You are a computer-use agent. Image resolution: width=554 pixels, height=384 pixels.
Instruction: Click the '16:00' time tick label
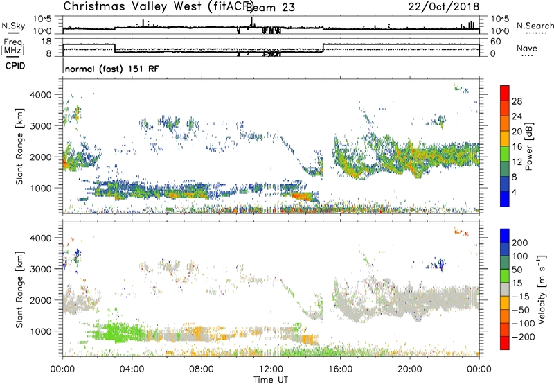pos(340,369)
